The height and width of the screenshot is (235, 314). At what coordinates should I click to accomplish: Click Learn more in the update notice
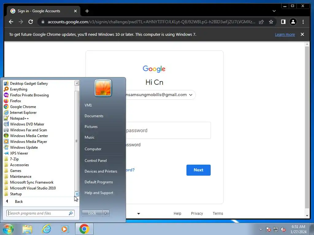point(285,34)
